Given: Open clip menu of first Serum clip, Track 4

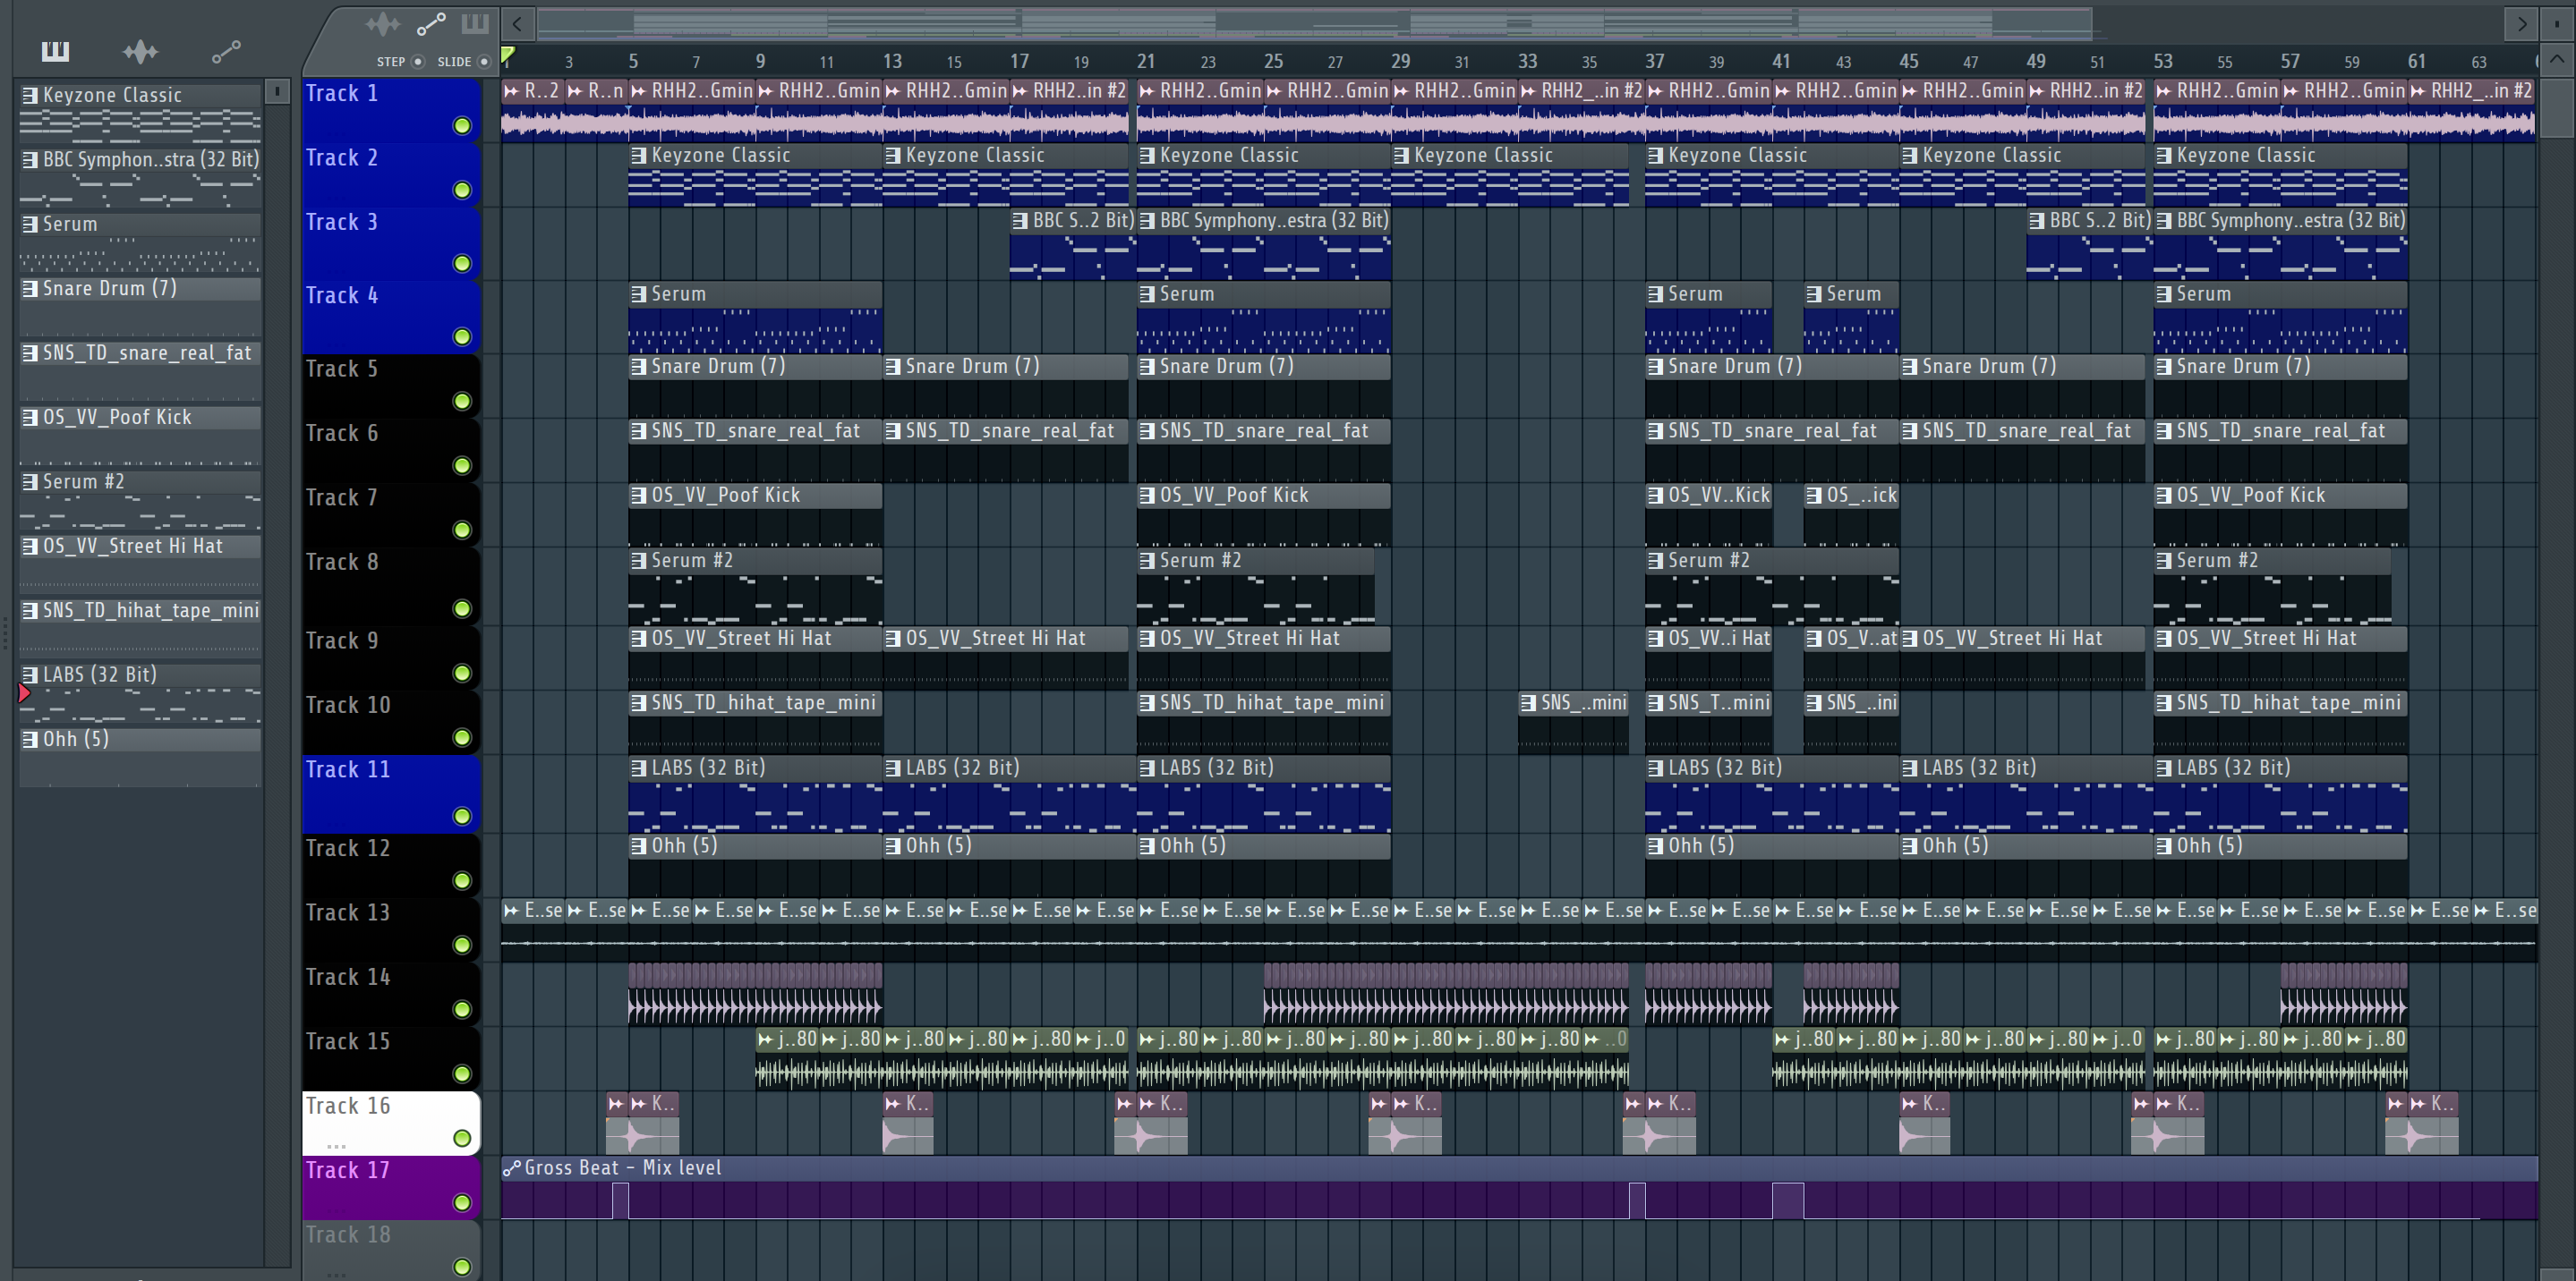Looking at the screenshot, I should [x=639, y=295].
